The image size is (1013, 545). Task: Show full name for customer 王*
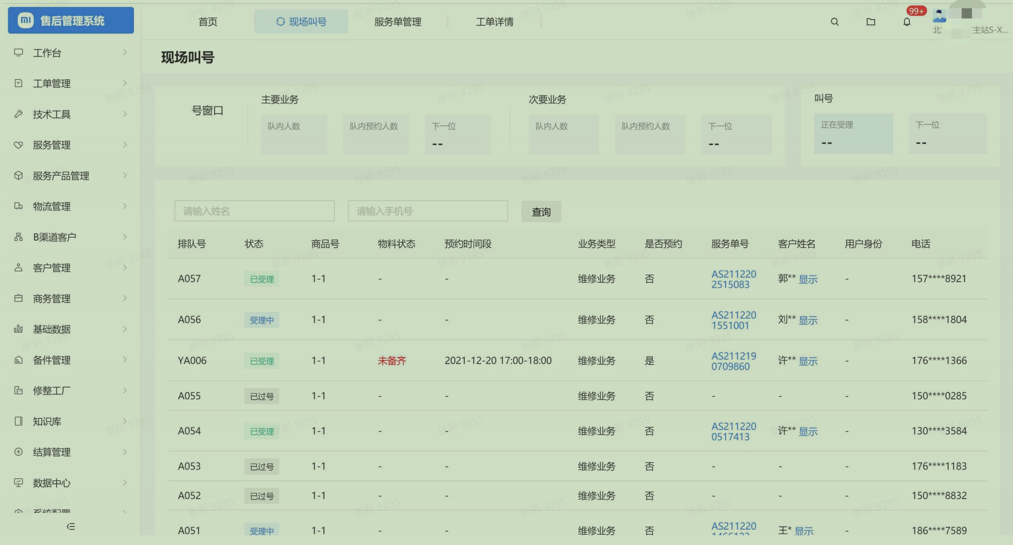click(x=804, y=531)
